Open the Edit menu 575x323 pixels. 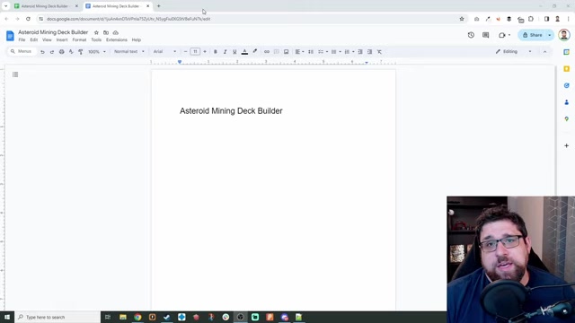(34, 39)
